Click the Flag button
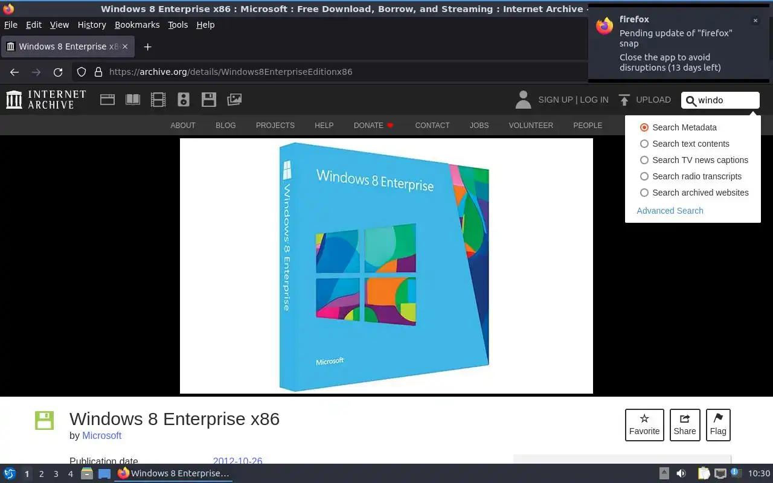773x483 pixels. click(x=718, y=424)
